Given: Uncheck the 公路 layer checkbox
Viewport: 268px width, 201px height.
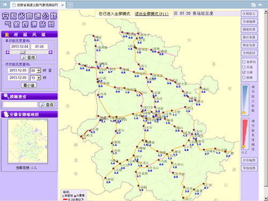Looking at the screenshot, I should click(244, 72).
